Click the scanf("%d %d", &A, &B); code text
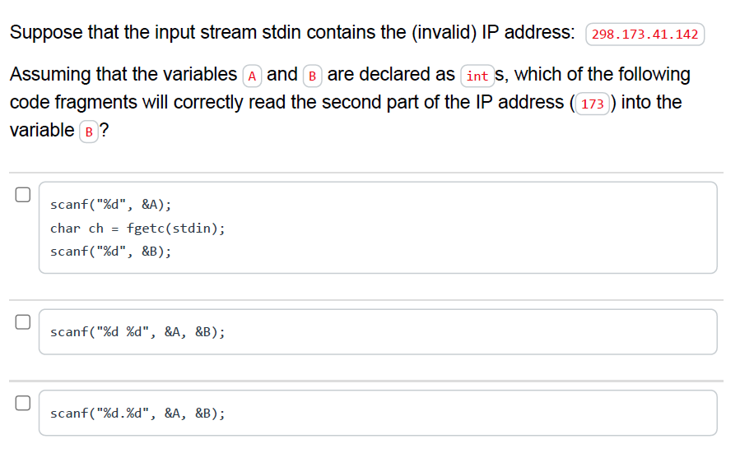The width and height of the screenshot is (740, 476). pos(137,331)
